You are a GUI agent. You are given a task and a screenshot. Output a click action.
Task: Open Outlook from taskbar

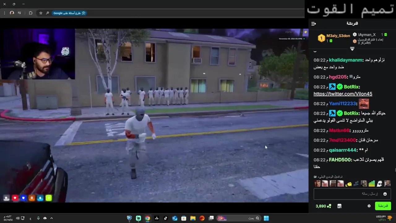[x=175, y=218]
